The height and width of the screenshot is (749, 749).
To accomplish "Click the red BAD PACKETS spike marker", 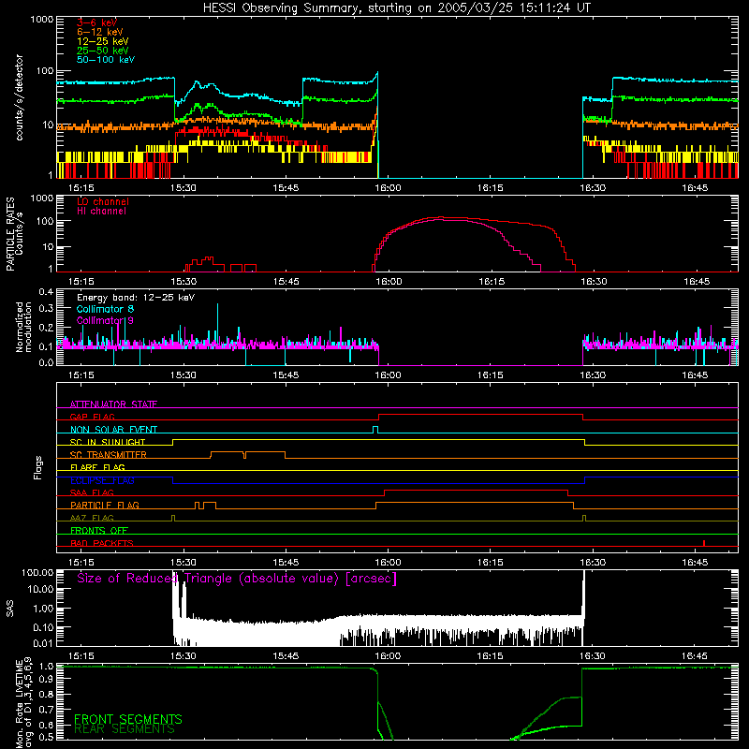I will [704, 543].
